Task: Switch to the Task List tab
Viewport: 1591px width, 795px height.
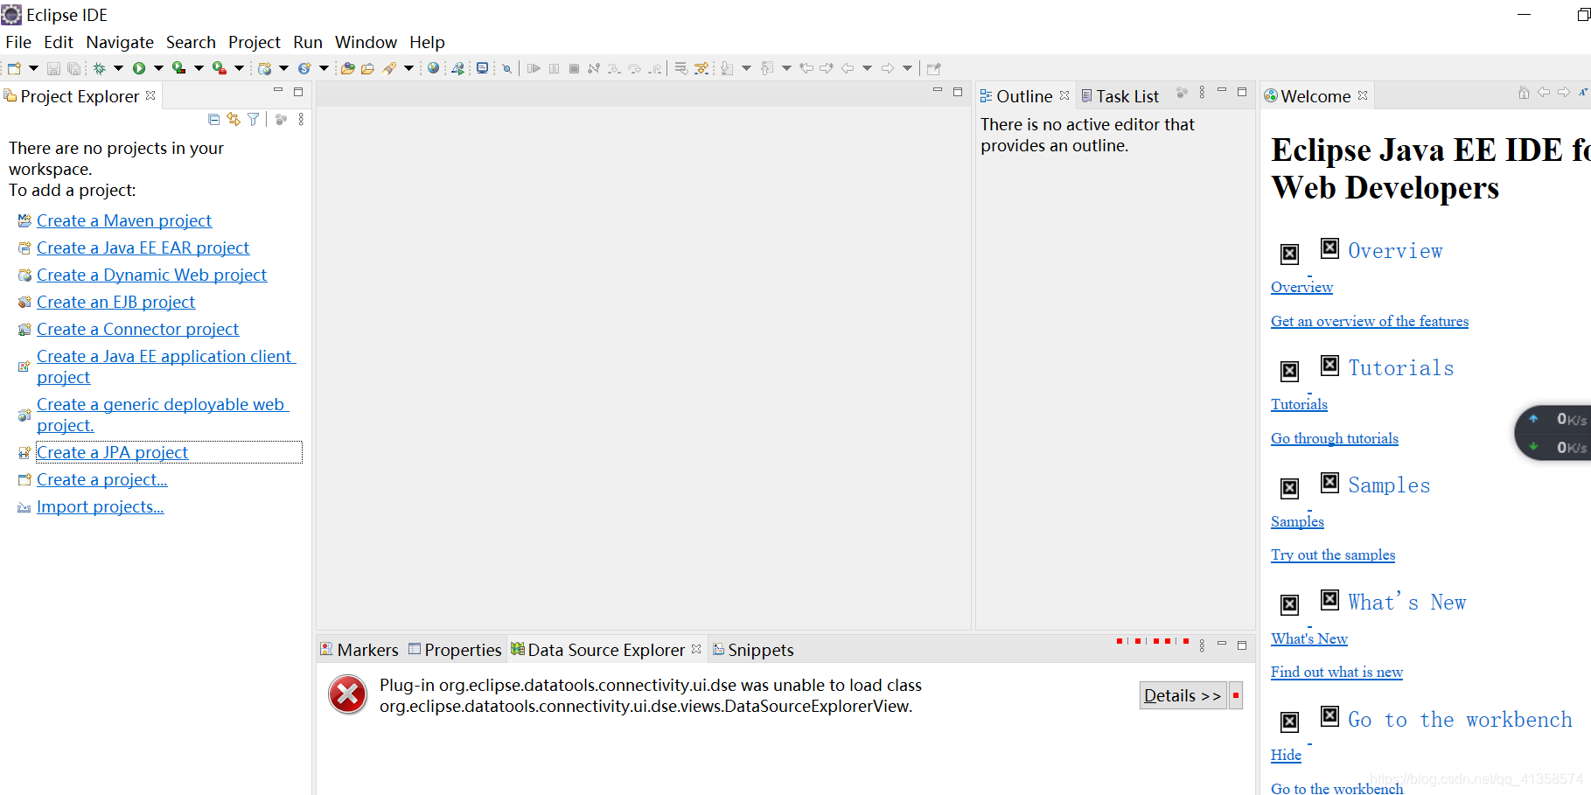Action: [x=1120, y=96]
